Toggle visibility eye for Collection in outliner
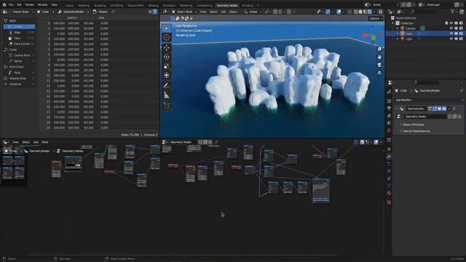 click(451, 23)
